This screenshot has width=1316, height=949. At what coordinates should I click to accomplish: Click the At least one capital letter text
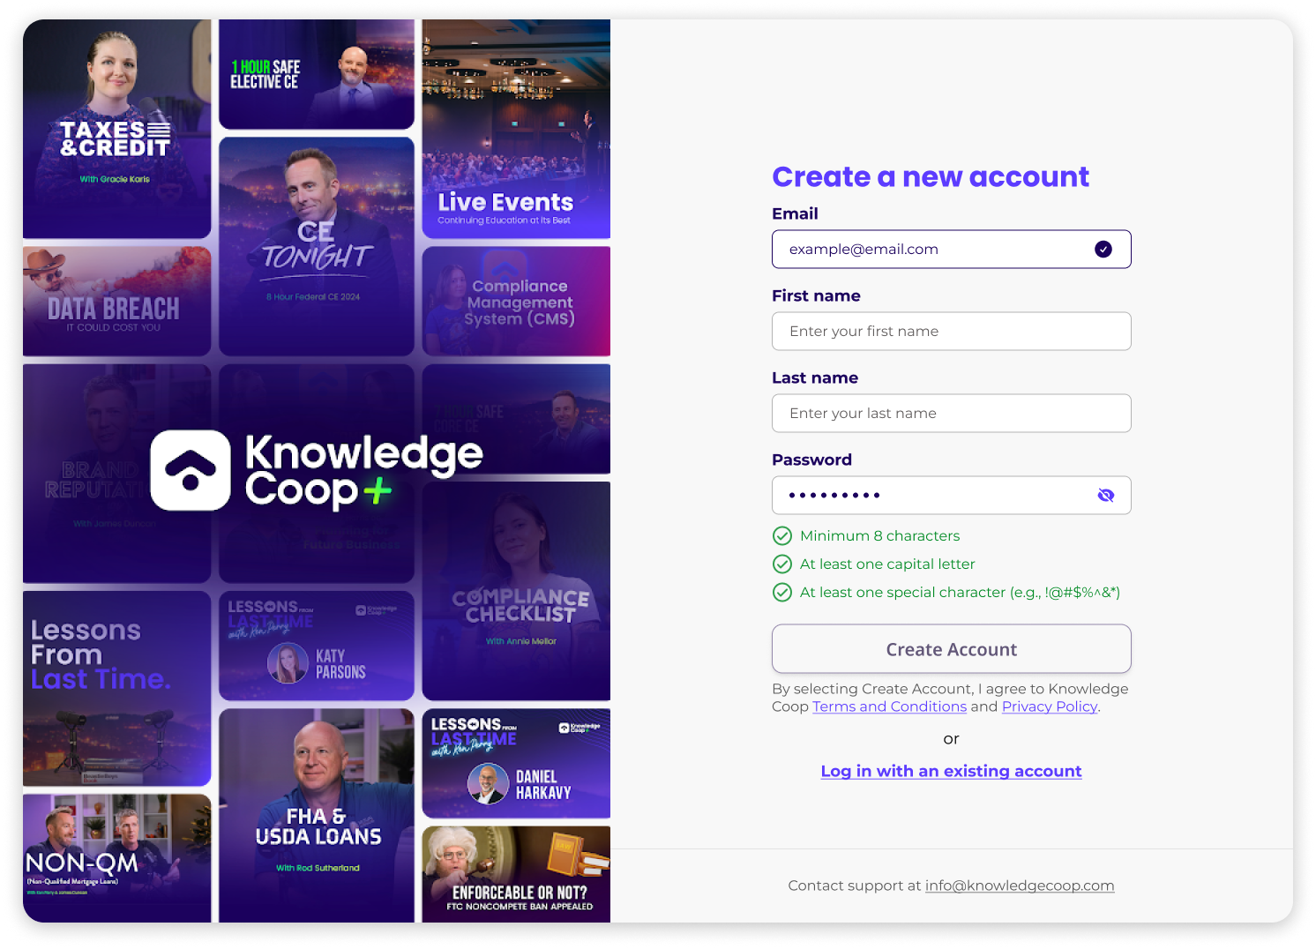coord(887,564)
